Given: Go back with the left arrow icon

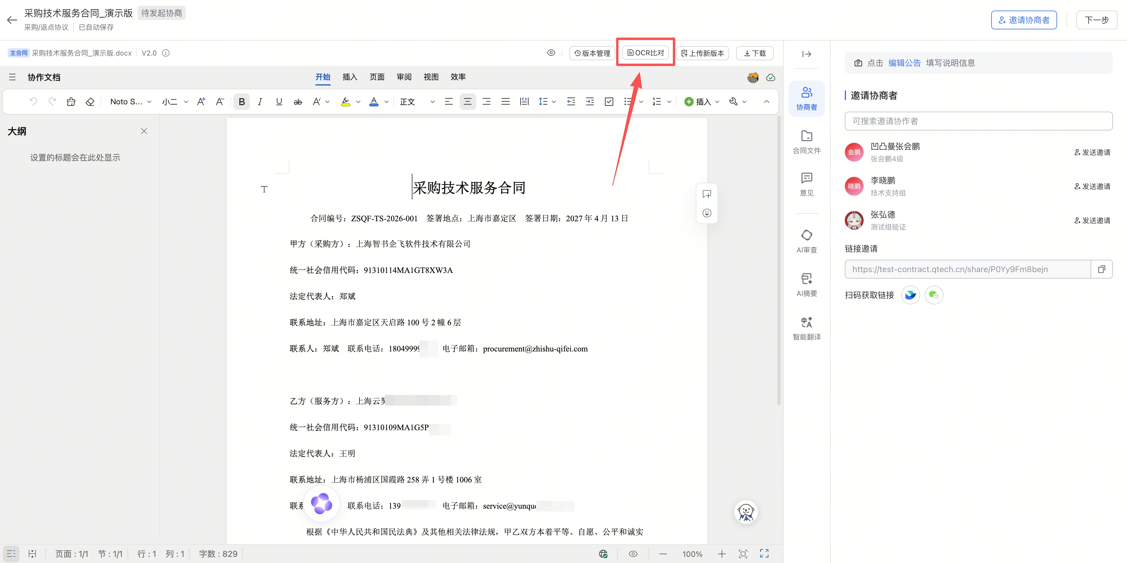Looking at the screenshot, I should coord(12,20).
